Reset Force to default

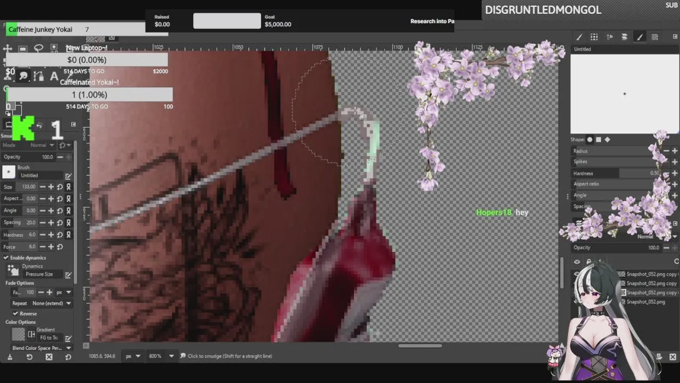[x=60, y=247]
